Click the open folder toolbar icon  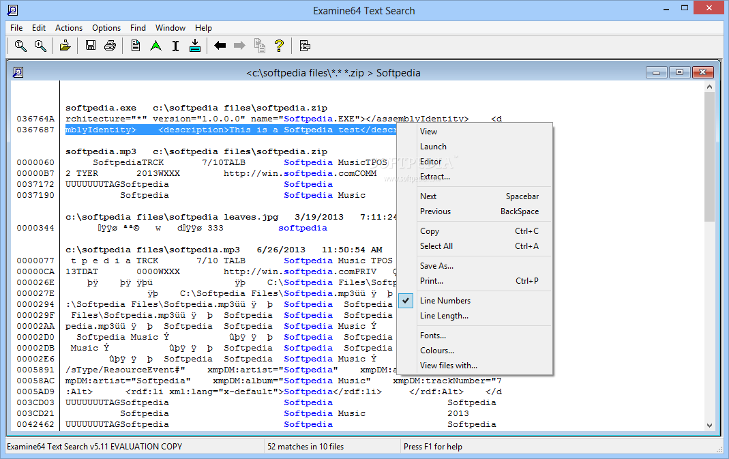click(x=65, y=46)
